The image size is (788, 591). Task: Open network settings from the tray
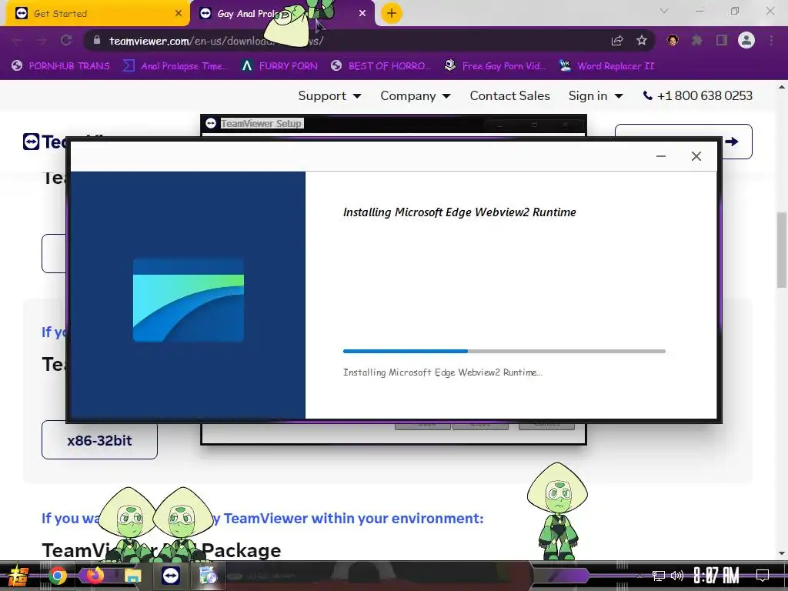(x=659, y=576)
